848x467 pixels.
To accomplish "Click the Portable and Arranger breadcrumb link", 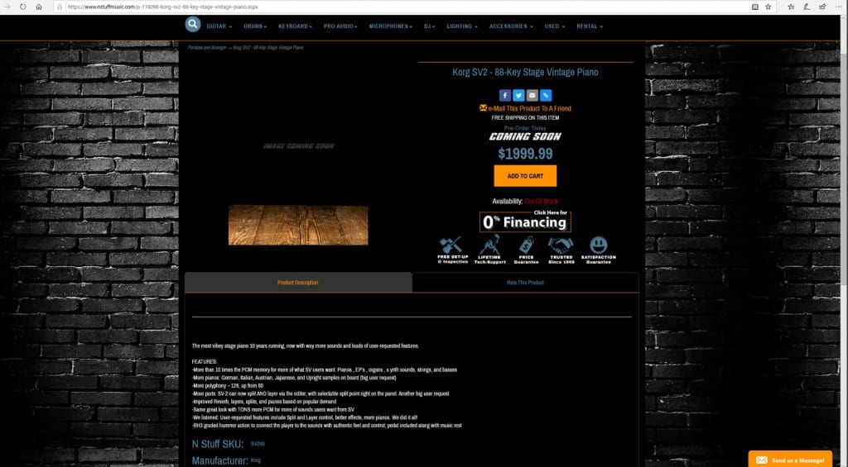I will tap(207, 47).
